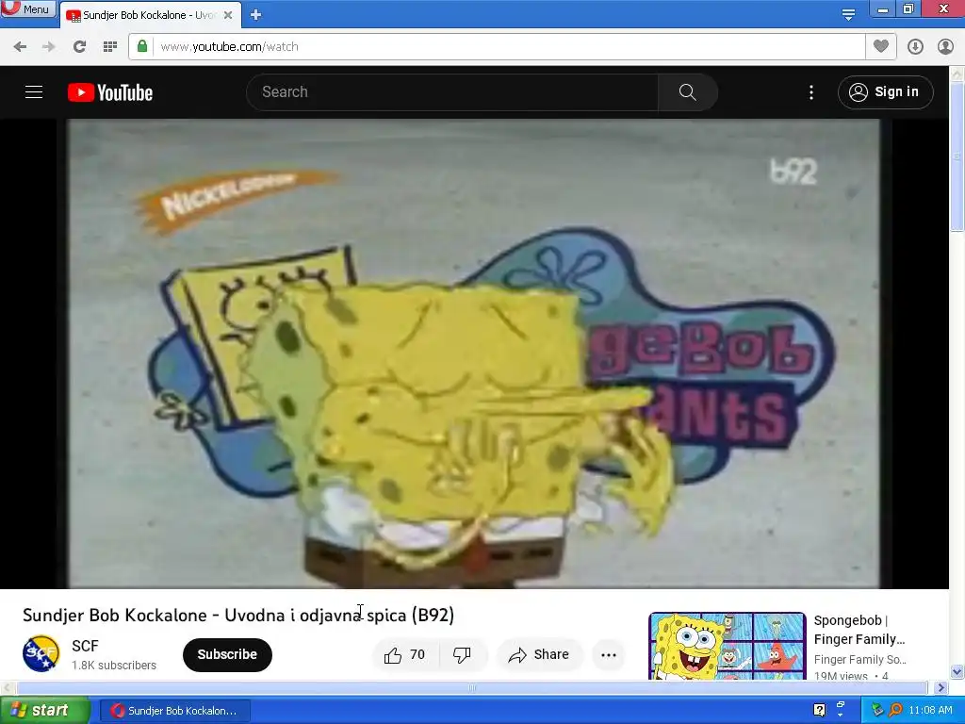Click the Sign in button
This screenshot has height=724, width=965.
click(885, 92)
